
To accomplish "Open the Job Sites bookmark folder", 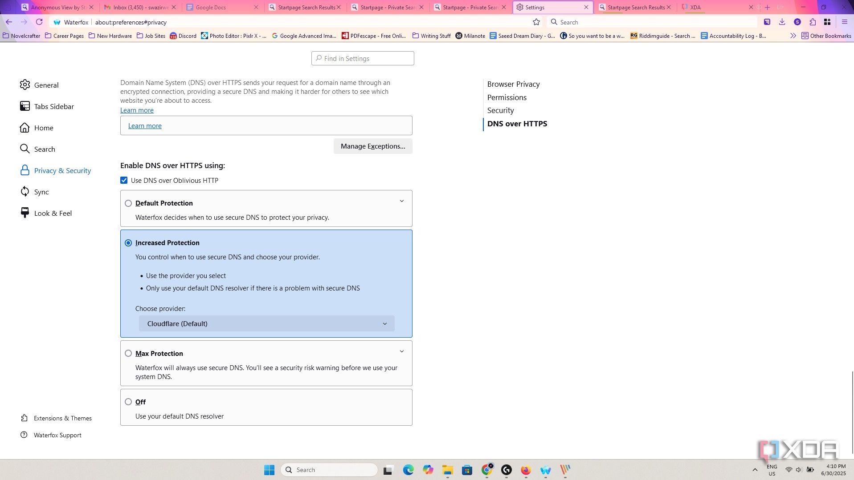I will (151, 36).
